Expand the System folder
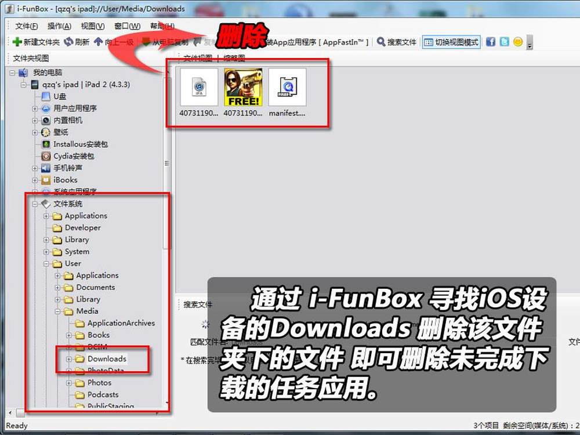 46,252
